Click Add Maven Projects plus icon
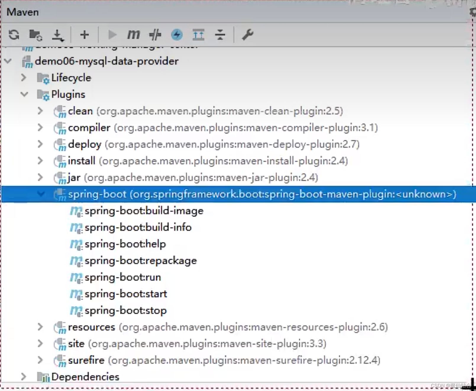The image size is (476, 391). (x=84, y=35)
